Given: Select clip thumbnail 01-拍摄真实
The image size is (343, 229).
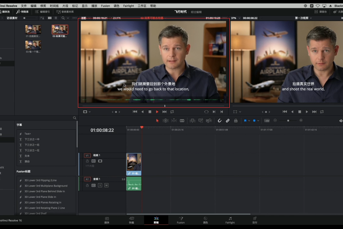Looking at the screenshot, I should click(x=33, y=29).
